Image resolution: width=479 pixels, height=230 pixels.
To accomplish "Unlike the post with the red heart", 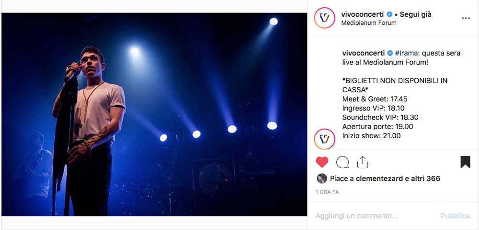I will [322, 162].
